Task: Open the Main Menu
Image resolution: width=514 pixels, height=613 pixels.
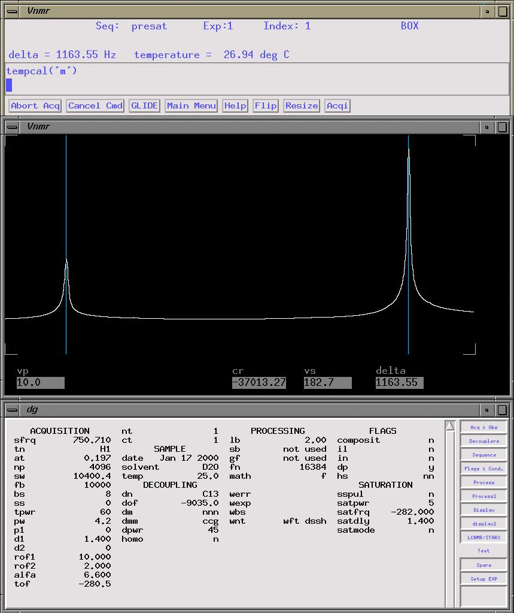Action: [x=191, y=105]
